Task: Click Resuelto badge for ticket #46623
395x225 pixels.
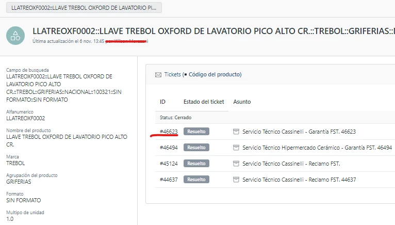Action: pyautogui.click(x=196, y=132)
